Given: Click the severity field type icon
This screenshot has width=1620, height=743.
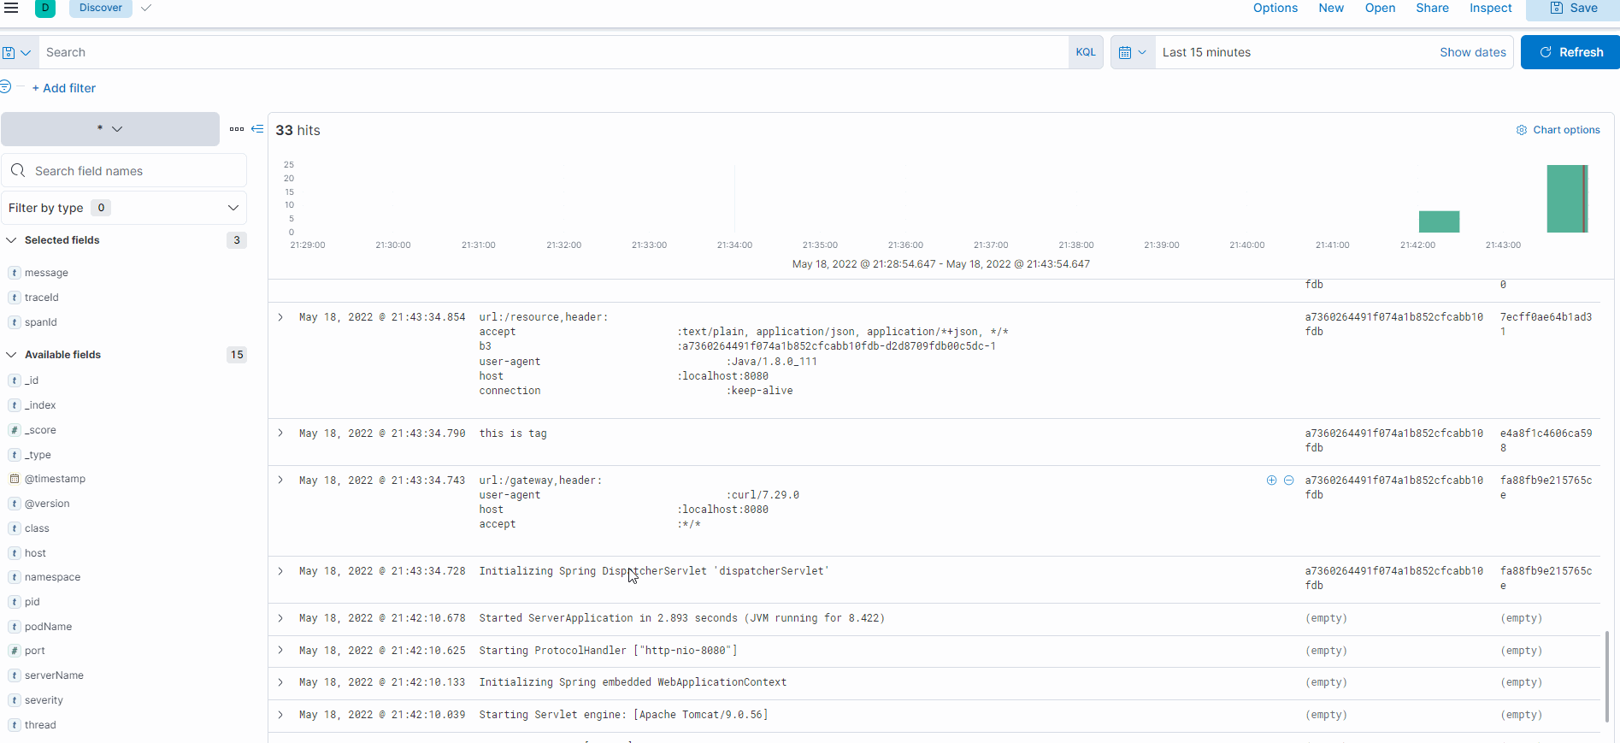Looking at the screenshot, I should [15, 700].
